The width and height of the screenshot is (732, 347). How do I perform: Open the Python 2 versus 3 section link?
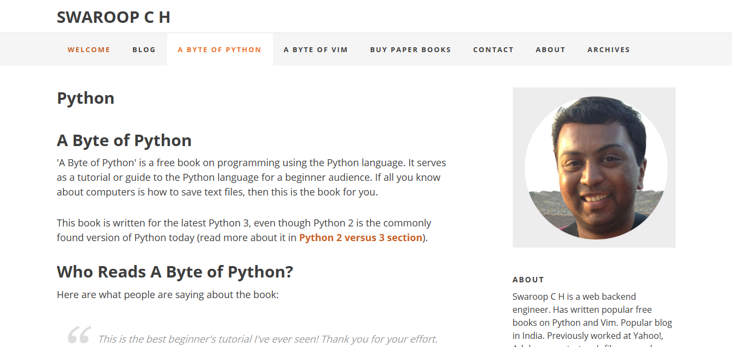[360, 237]
